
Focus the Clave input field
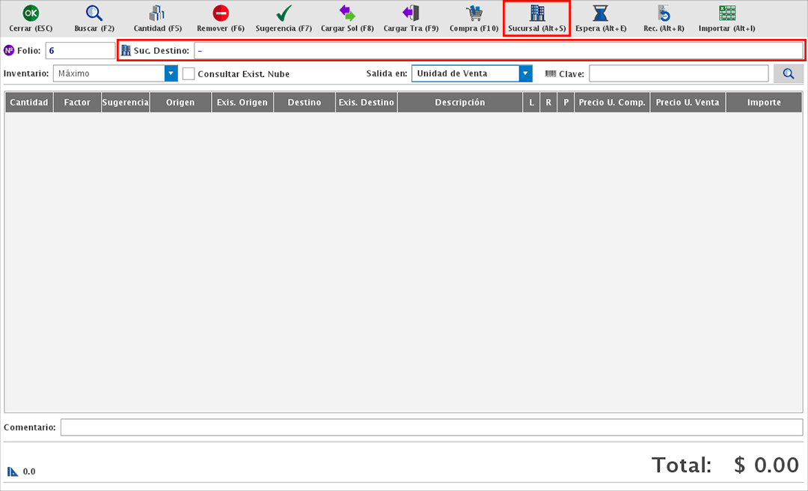tap(679, 73)
